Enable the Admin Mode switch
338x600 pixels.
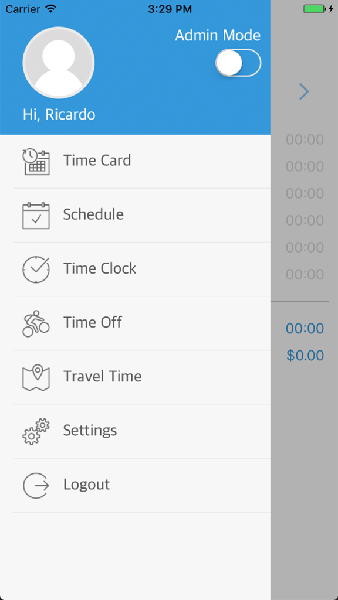[238, 63]
